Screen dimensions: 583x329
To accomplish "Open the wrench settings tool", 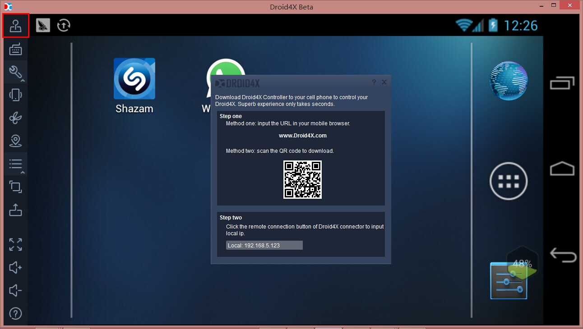I will [x=16, y=72].
